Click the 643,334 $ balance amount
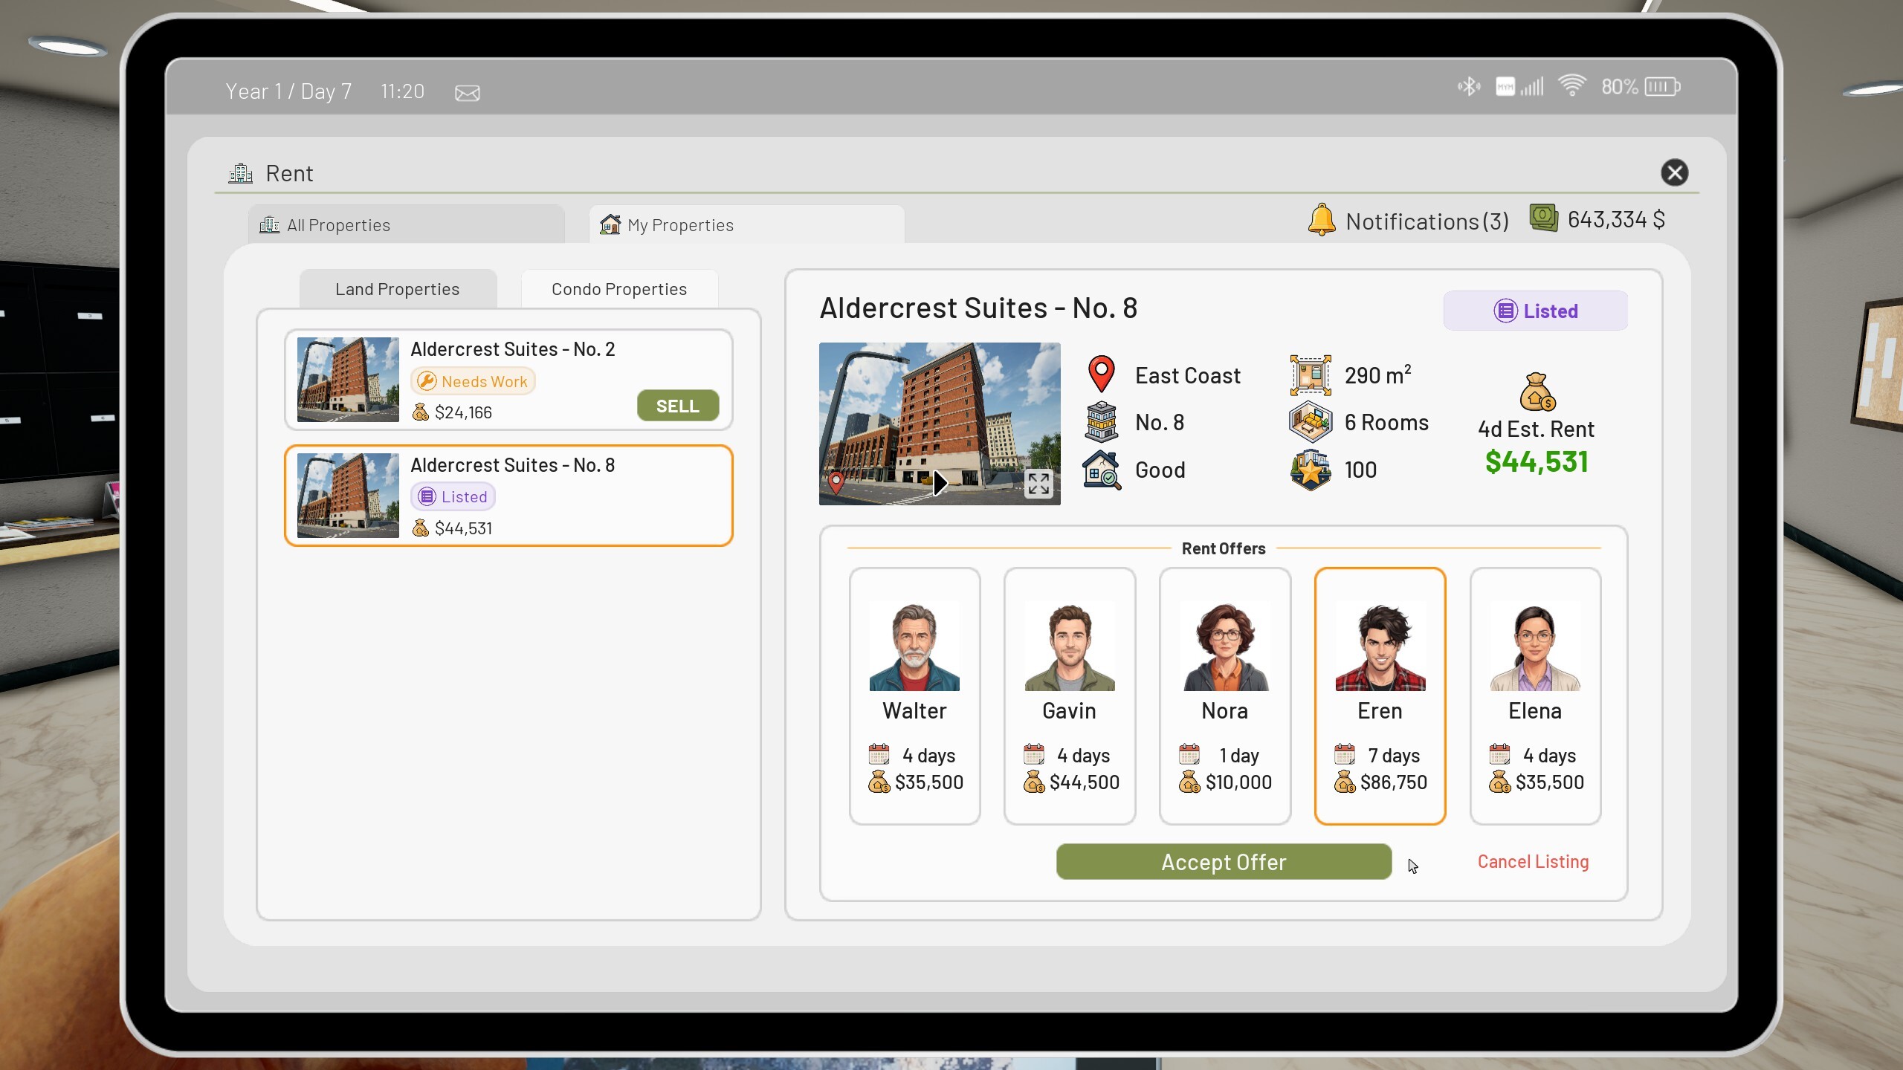Viewport: 1903px width, 1070px height. pos(1616,219)
